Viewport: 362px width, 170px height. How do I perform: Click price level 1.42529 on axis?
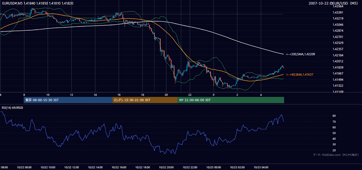(x=337, y=43)
